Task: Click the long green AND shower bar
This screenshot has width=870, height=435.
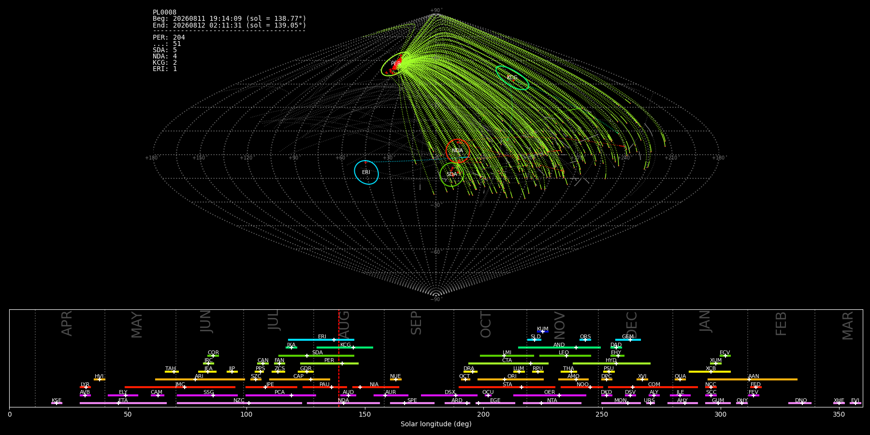Action: coord(559,348)
